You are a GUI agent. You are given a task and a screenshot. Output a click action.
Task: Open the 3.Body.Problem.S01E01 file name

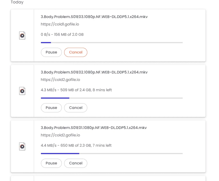coord(94,128)
